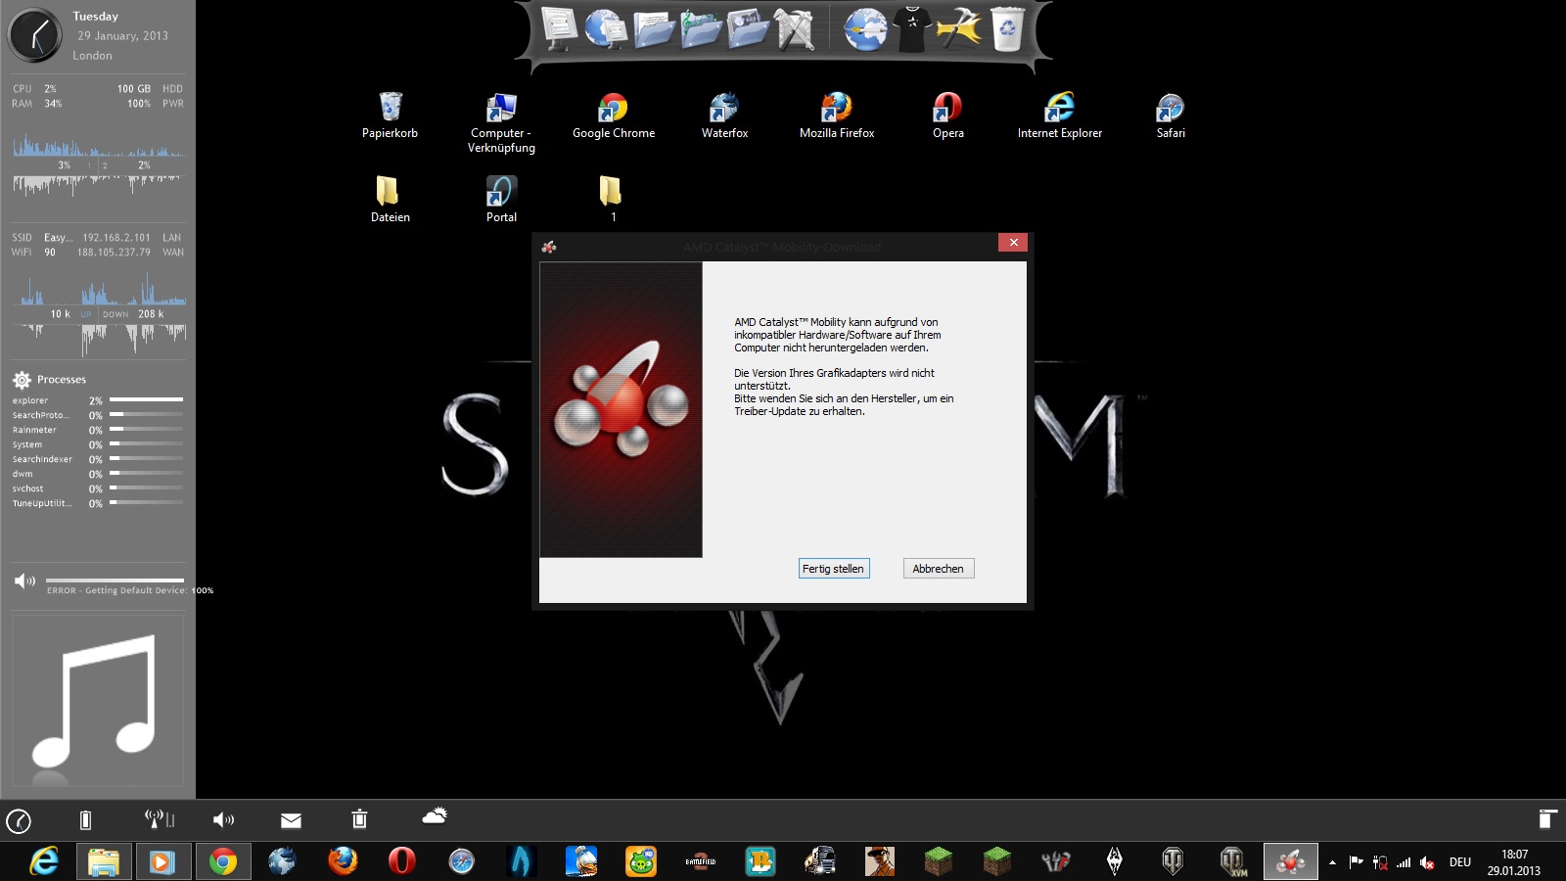This screenshot has height=881, width=1566.
Task: Launch Opera from the taskbar
Action: point(401,861)
